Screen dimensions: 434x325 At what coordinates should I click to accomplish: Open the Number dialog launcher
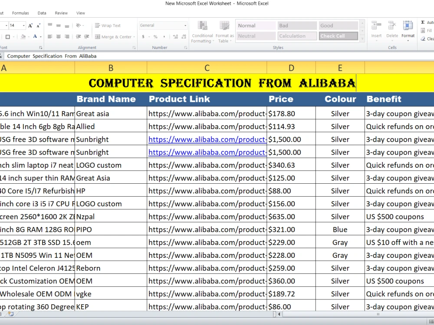(185, 48)
